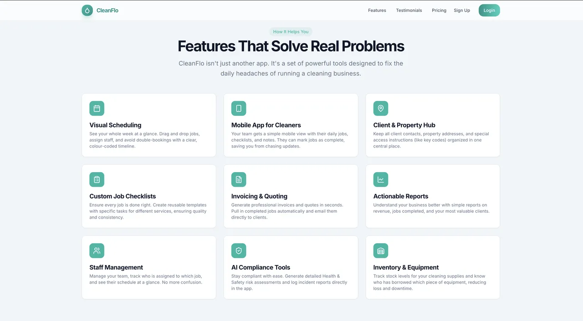Click the Invoicing & Quoting document icon

[x=239, y=179]
